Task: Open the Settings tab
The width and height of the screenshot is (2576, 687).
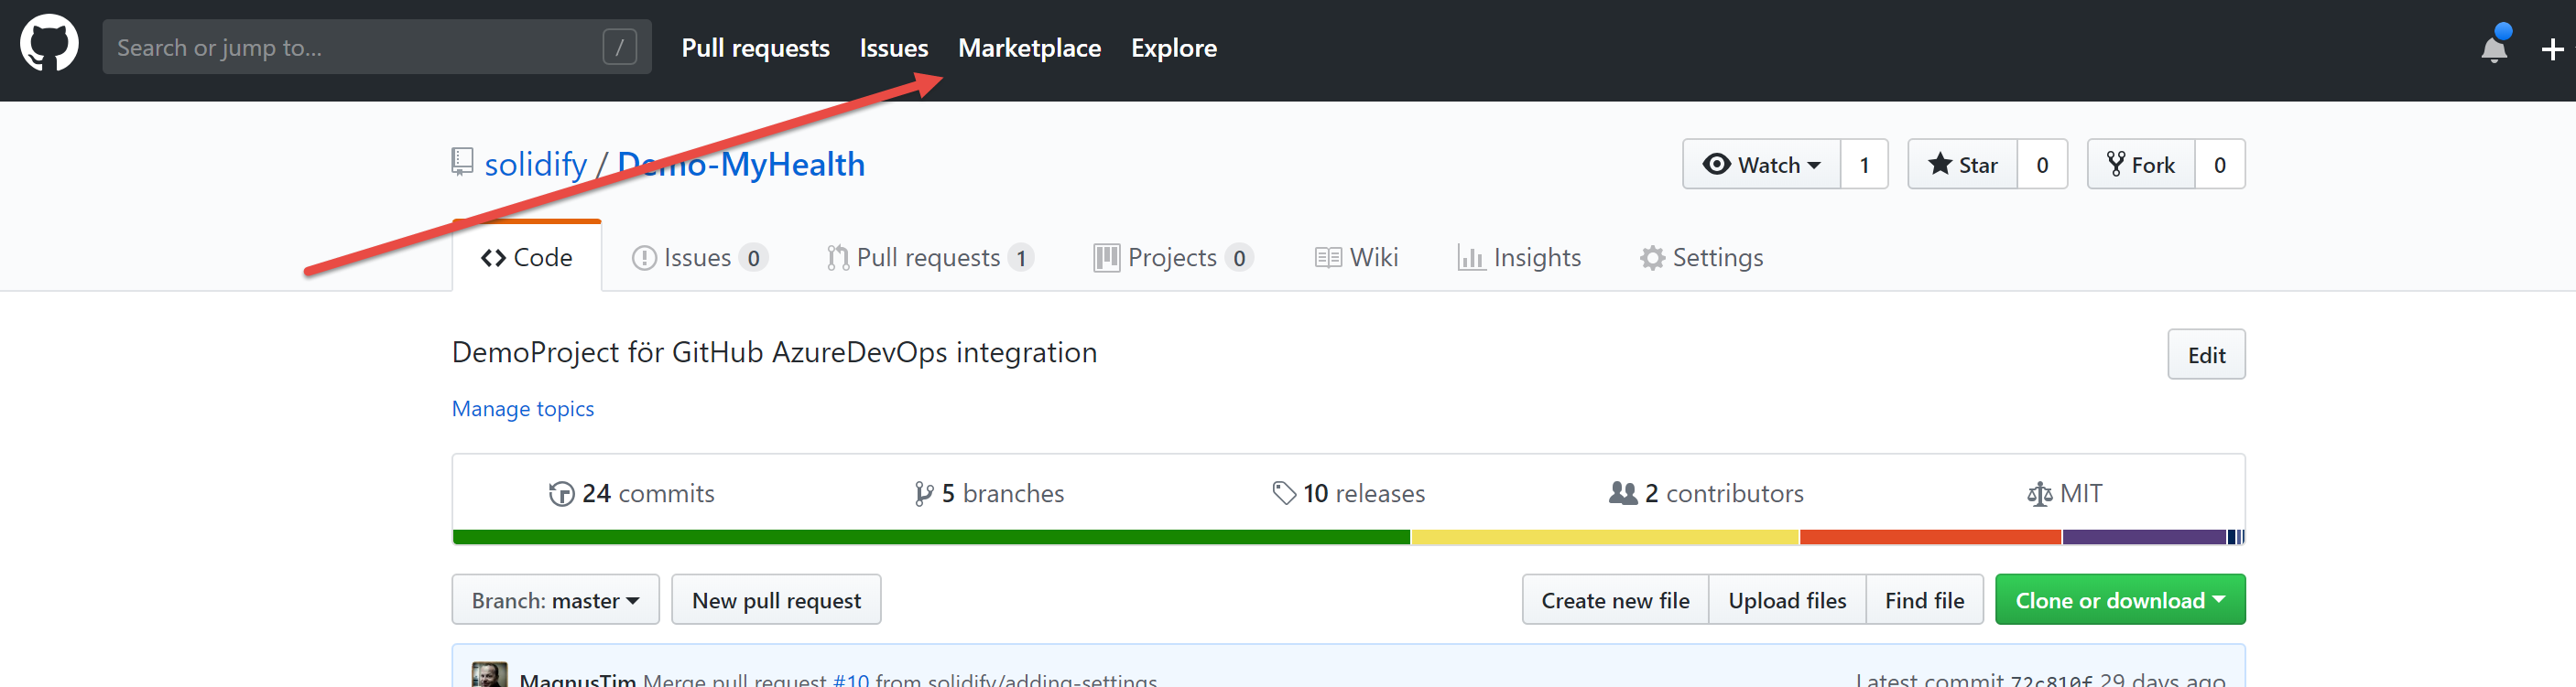Action: click(x=1701, y=258)
